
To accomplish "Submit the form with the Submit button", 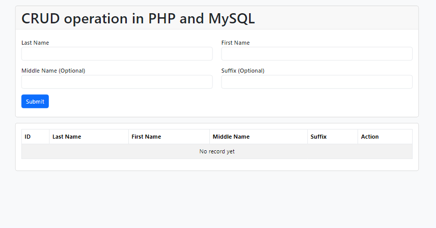I will pyautogui.click(x=35, y=101).
